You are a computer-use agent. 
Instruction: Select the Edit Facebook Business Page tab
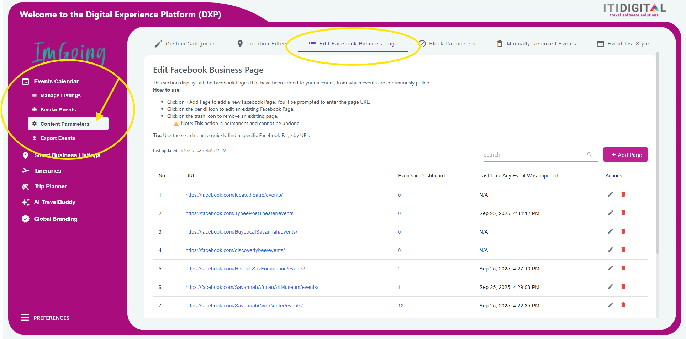coord(353,44)
